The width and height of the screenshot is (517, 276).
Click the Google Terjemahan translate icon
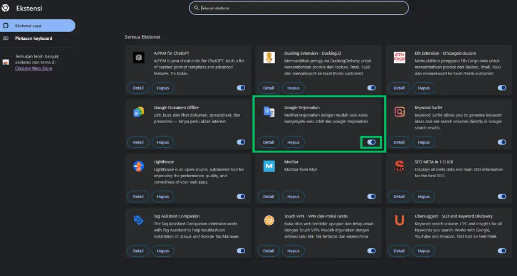point(269,112)
